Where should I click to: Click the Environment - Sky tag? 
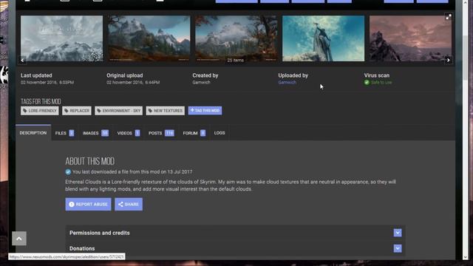pyautogui.click(x=118, y=111)
